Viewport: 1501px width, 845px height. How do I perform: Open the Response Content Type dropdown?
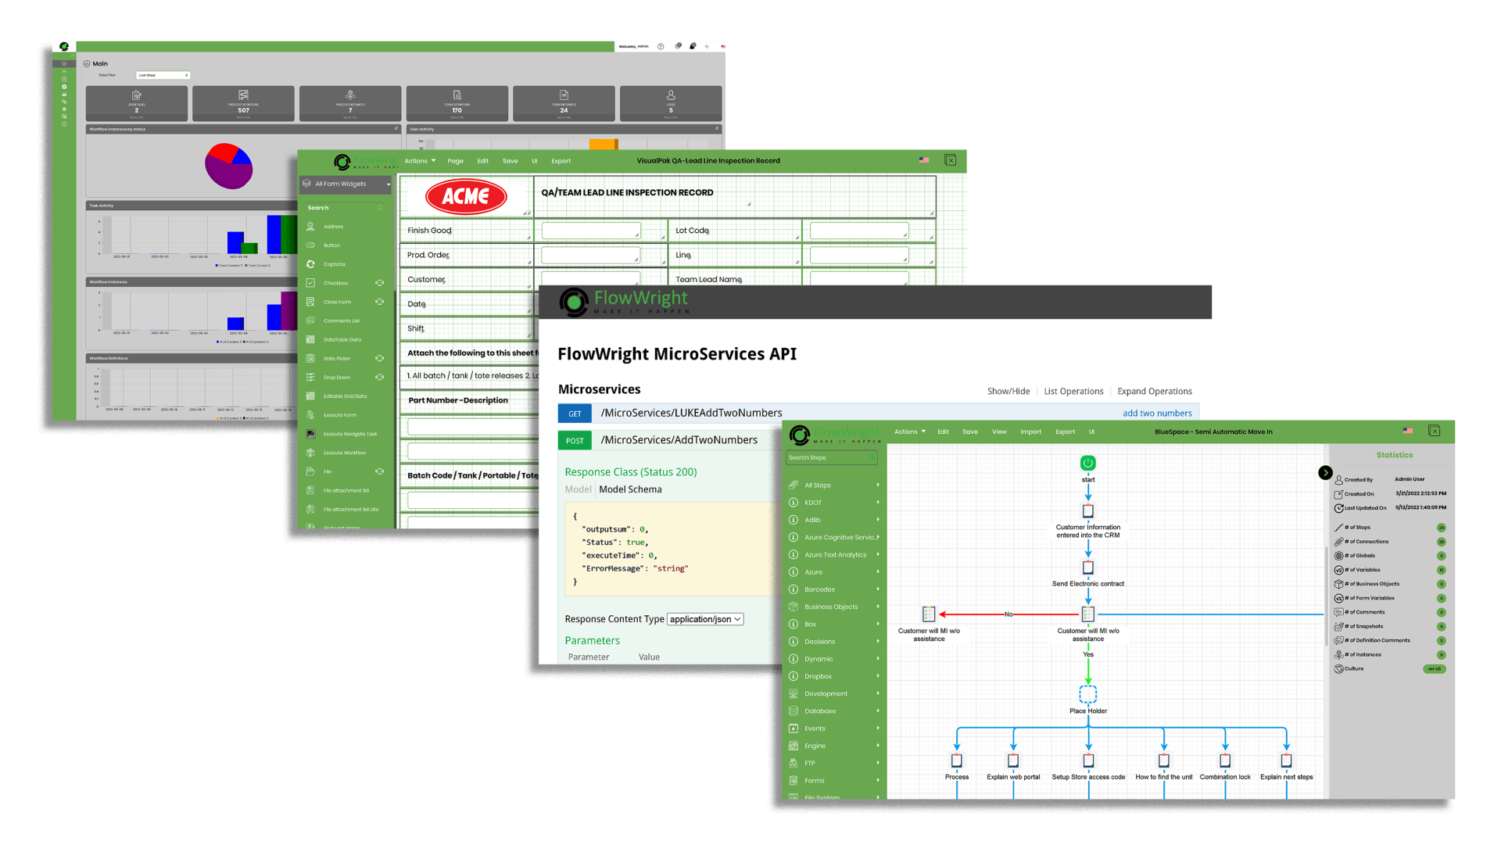(x=704, y=618)
